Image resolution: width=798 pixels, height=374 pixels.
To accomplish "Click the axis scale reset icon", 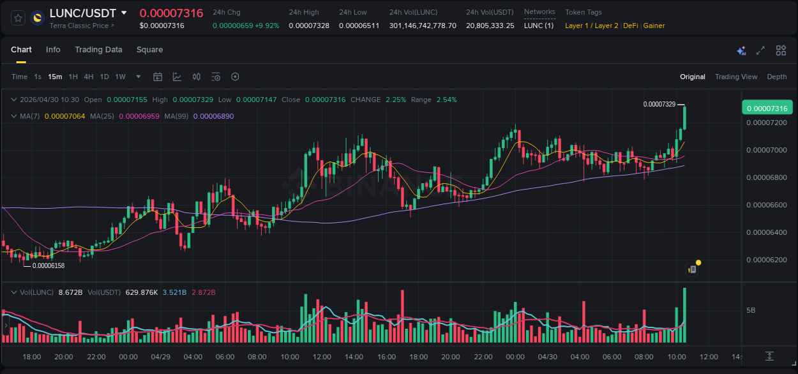I will coord(770,356).
